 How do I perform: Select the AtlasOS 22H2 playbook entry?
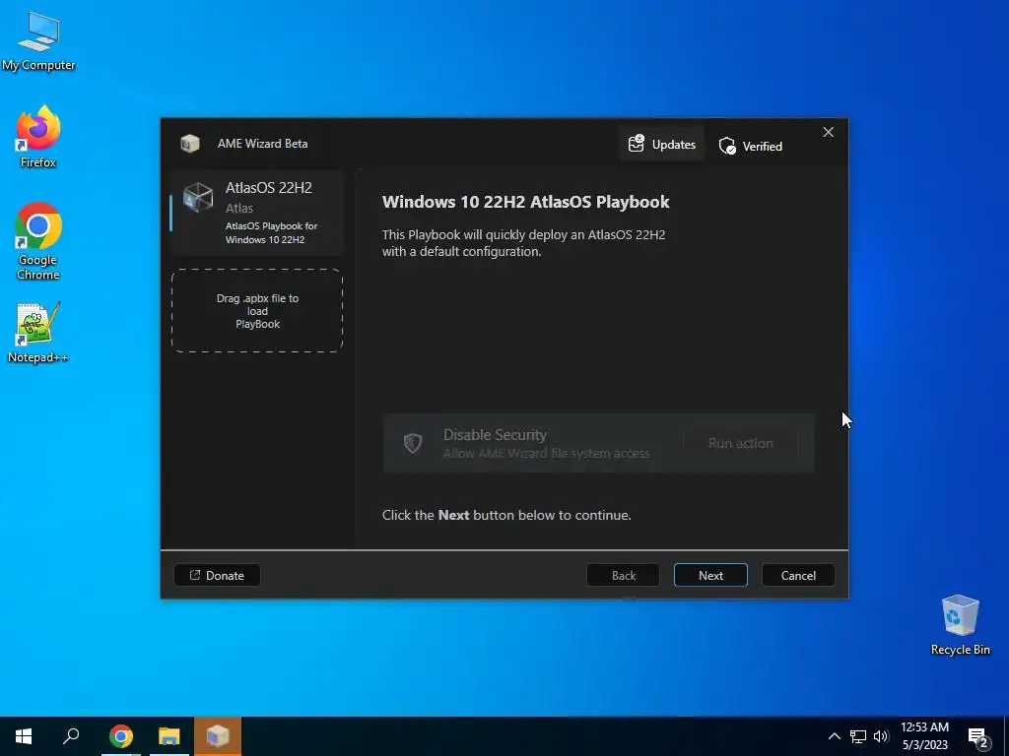point(257,213)
